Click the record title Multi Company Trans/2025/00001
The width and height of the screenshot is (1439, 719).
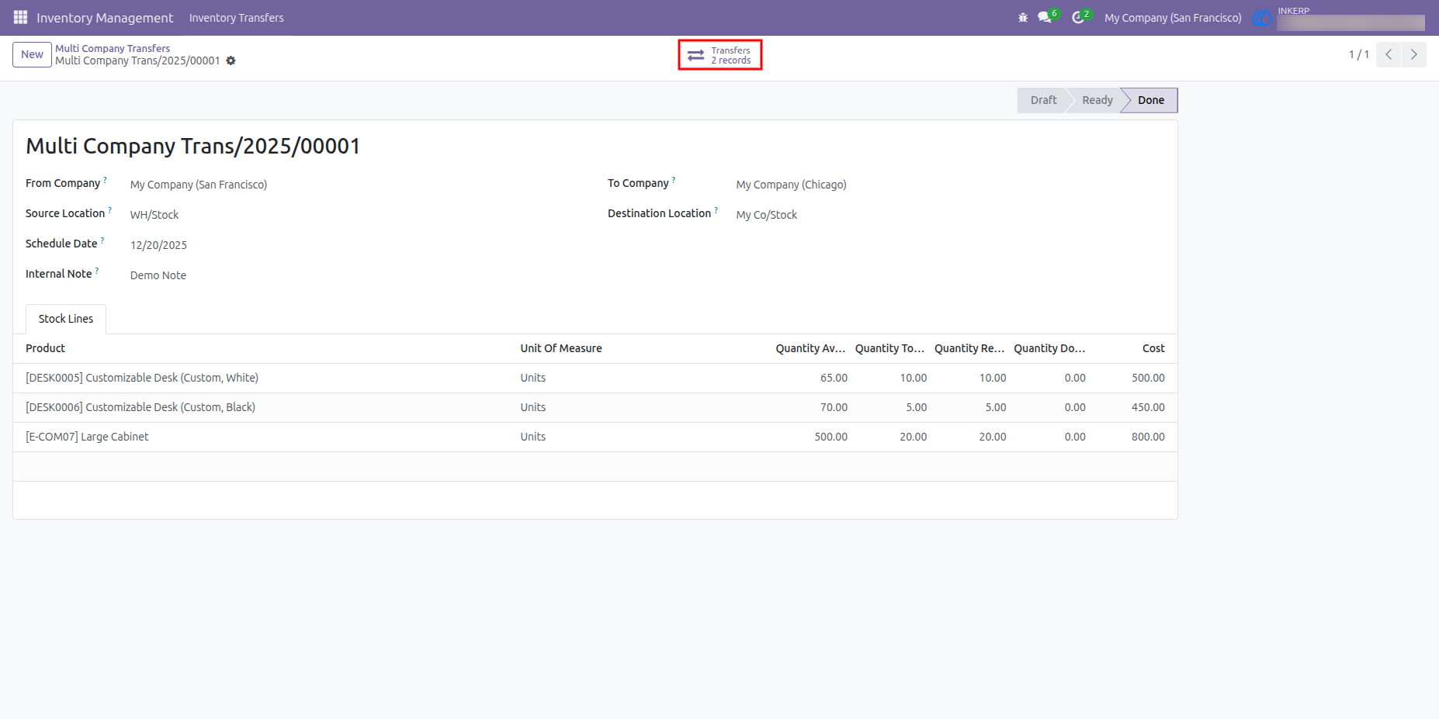click(x=192, y=146)
